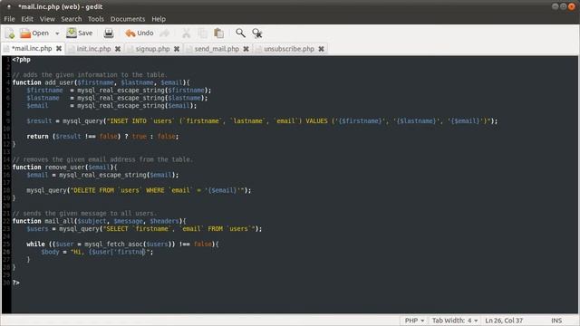Open the Tab Width dropdown
This screenshot has height=326, width=580.
coord(455,321)
